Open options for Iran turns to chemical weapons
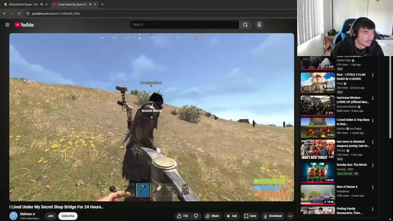The image size is (393, 221). 373,142
